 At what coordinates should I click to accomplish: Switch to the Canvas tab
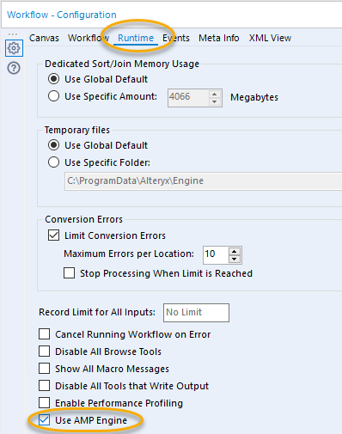tap(44, 38)
